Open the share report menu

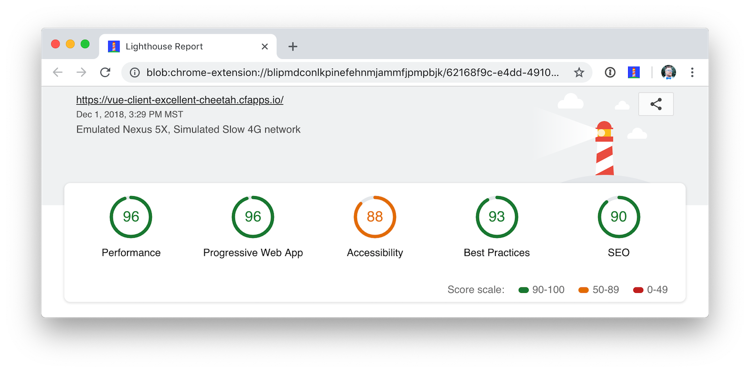click(x=656, y=104)
